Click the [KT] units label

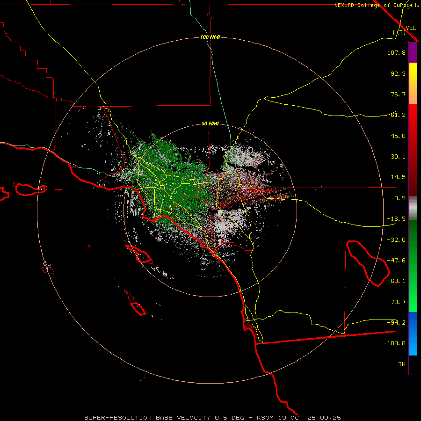click(x=399, y=32)
